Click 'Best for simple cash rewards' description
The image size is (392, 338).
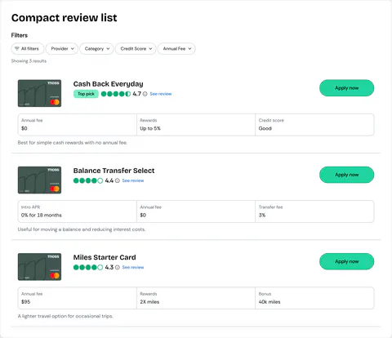pyautogui.click(x=73, y=143)
